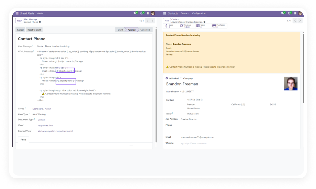Open user avatar menu in Smart Alerts window
Image resolution: width=316 pixels, height=189 pixels.
(153, 13)
